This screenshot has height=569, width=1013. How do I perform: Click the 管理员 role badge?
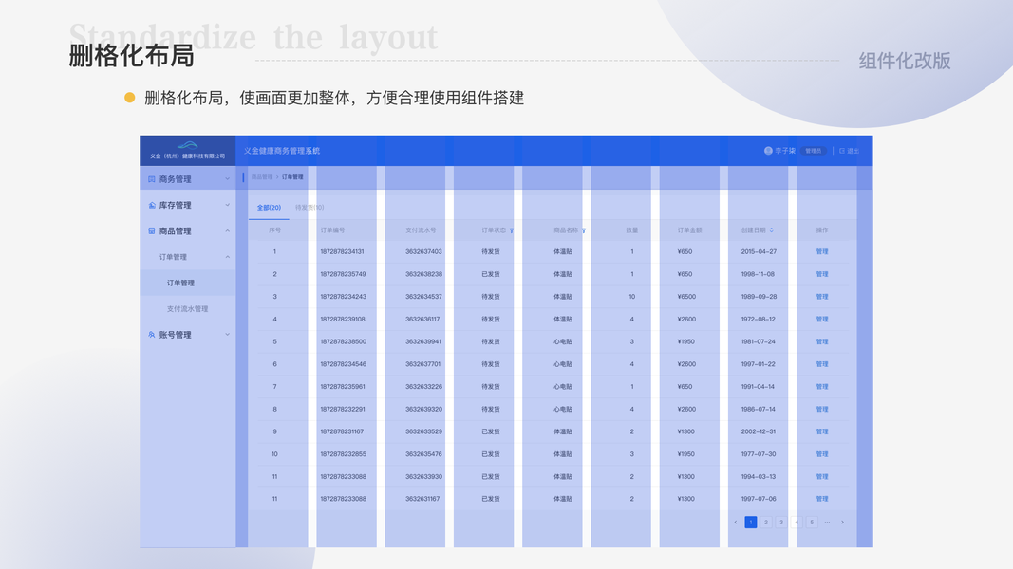813,151
